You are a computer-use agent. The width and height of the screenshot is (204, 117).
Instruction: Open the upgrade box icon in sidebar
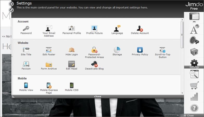tap(194, 52)
